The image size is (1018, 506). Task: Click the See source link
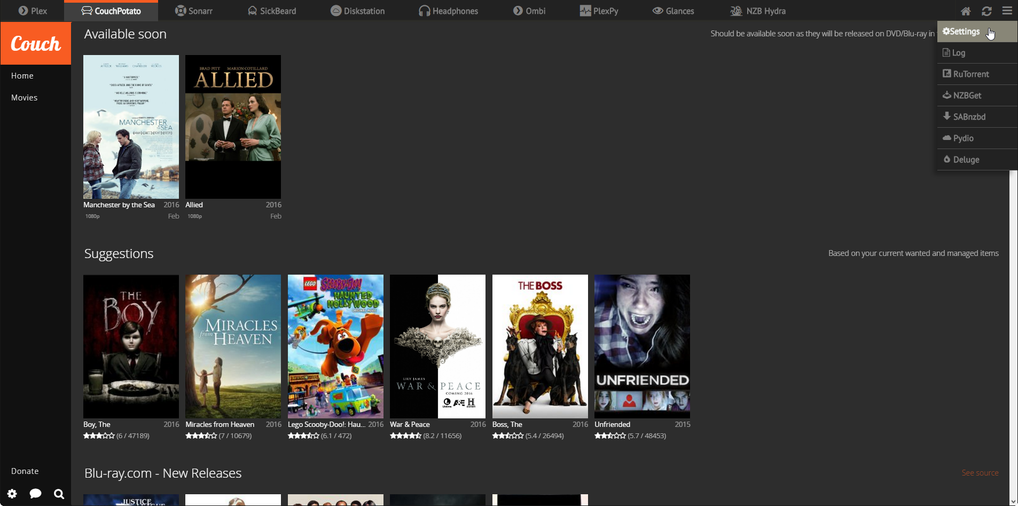pyautogui.click(x=980, y=473)
